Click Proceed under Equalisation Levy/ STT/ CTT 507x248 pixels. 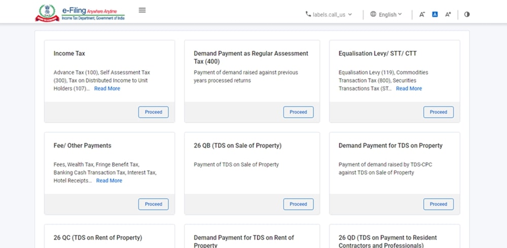[438, 112]
